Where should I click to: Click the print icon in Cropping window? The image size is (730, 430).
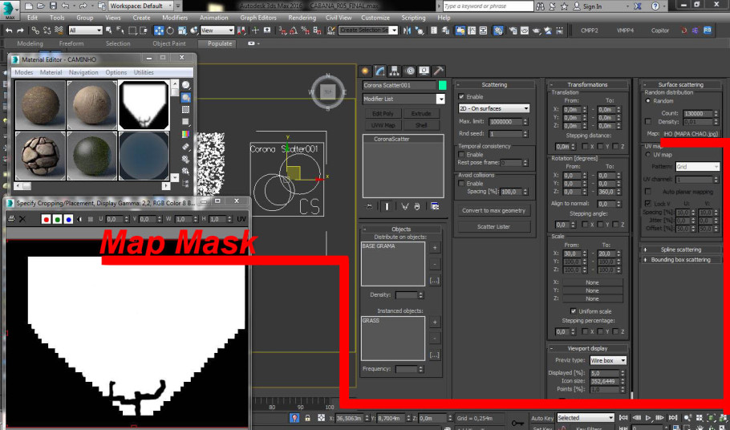click(x=12, y=219)
